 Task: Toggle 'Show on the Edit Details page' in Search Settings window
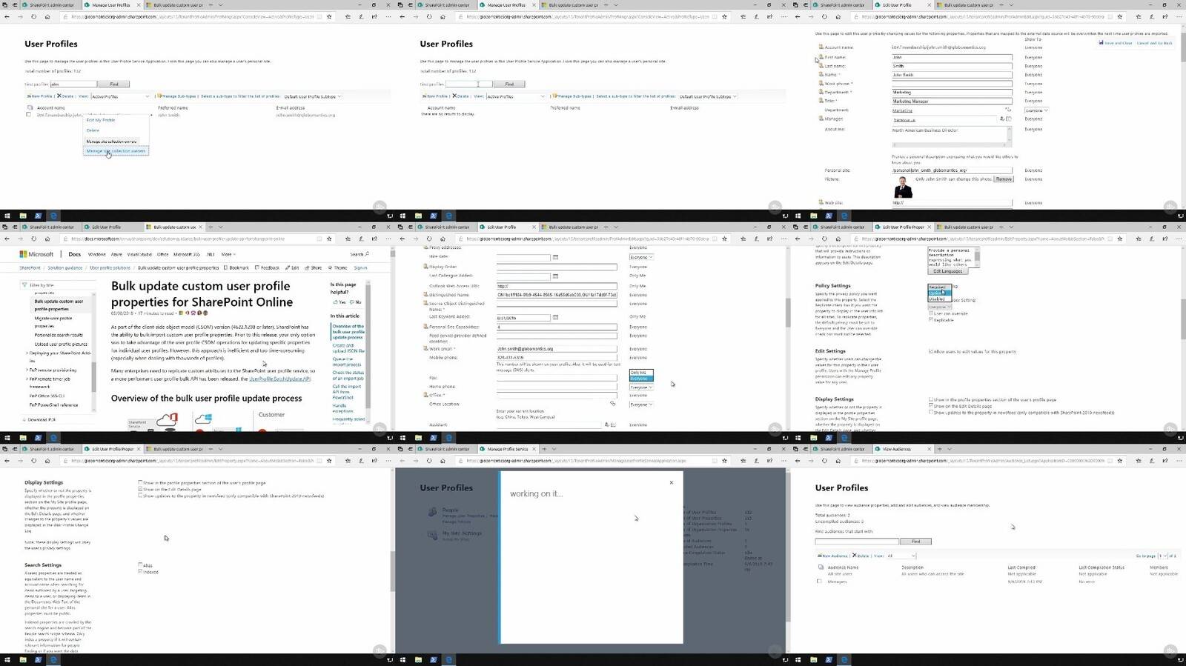[x=140, y=489]
